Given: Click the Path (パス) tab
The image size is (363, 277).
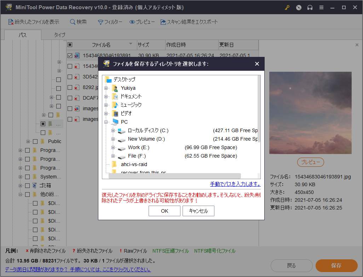Looking at the screenshot, I should click(x=23, y=35).
